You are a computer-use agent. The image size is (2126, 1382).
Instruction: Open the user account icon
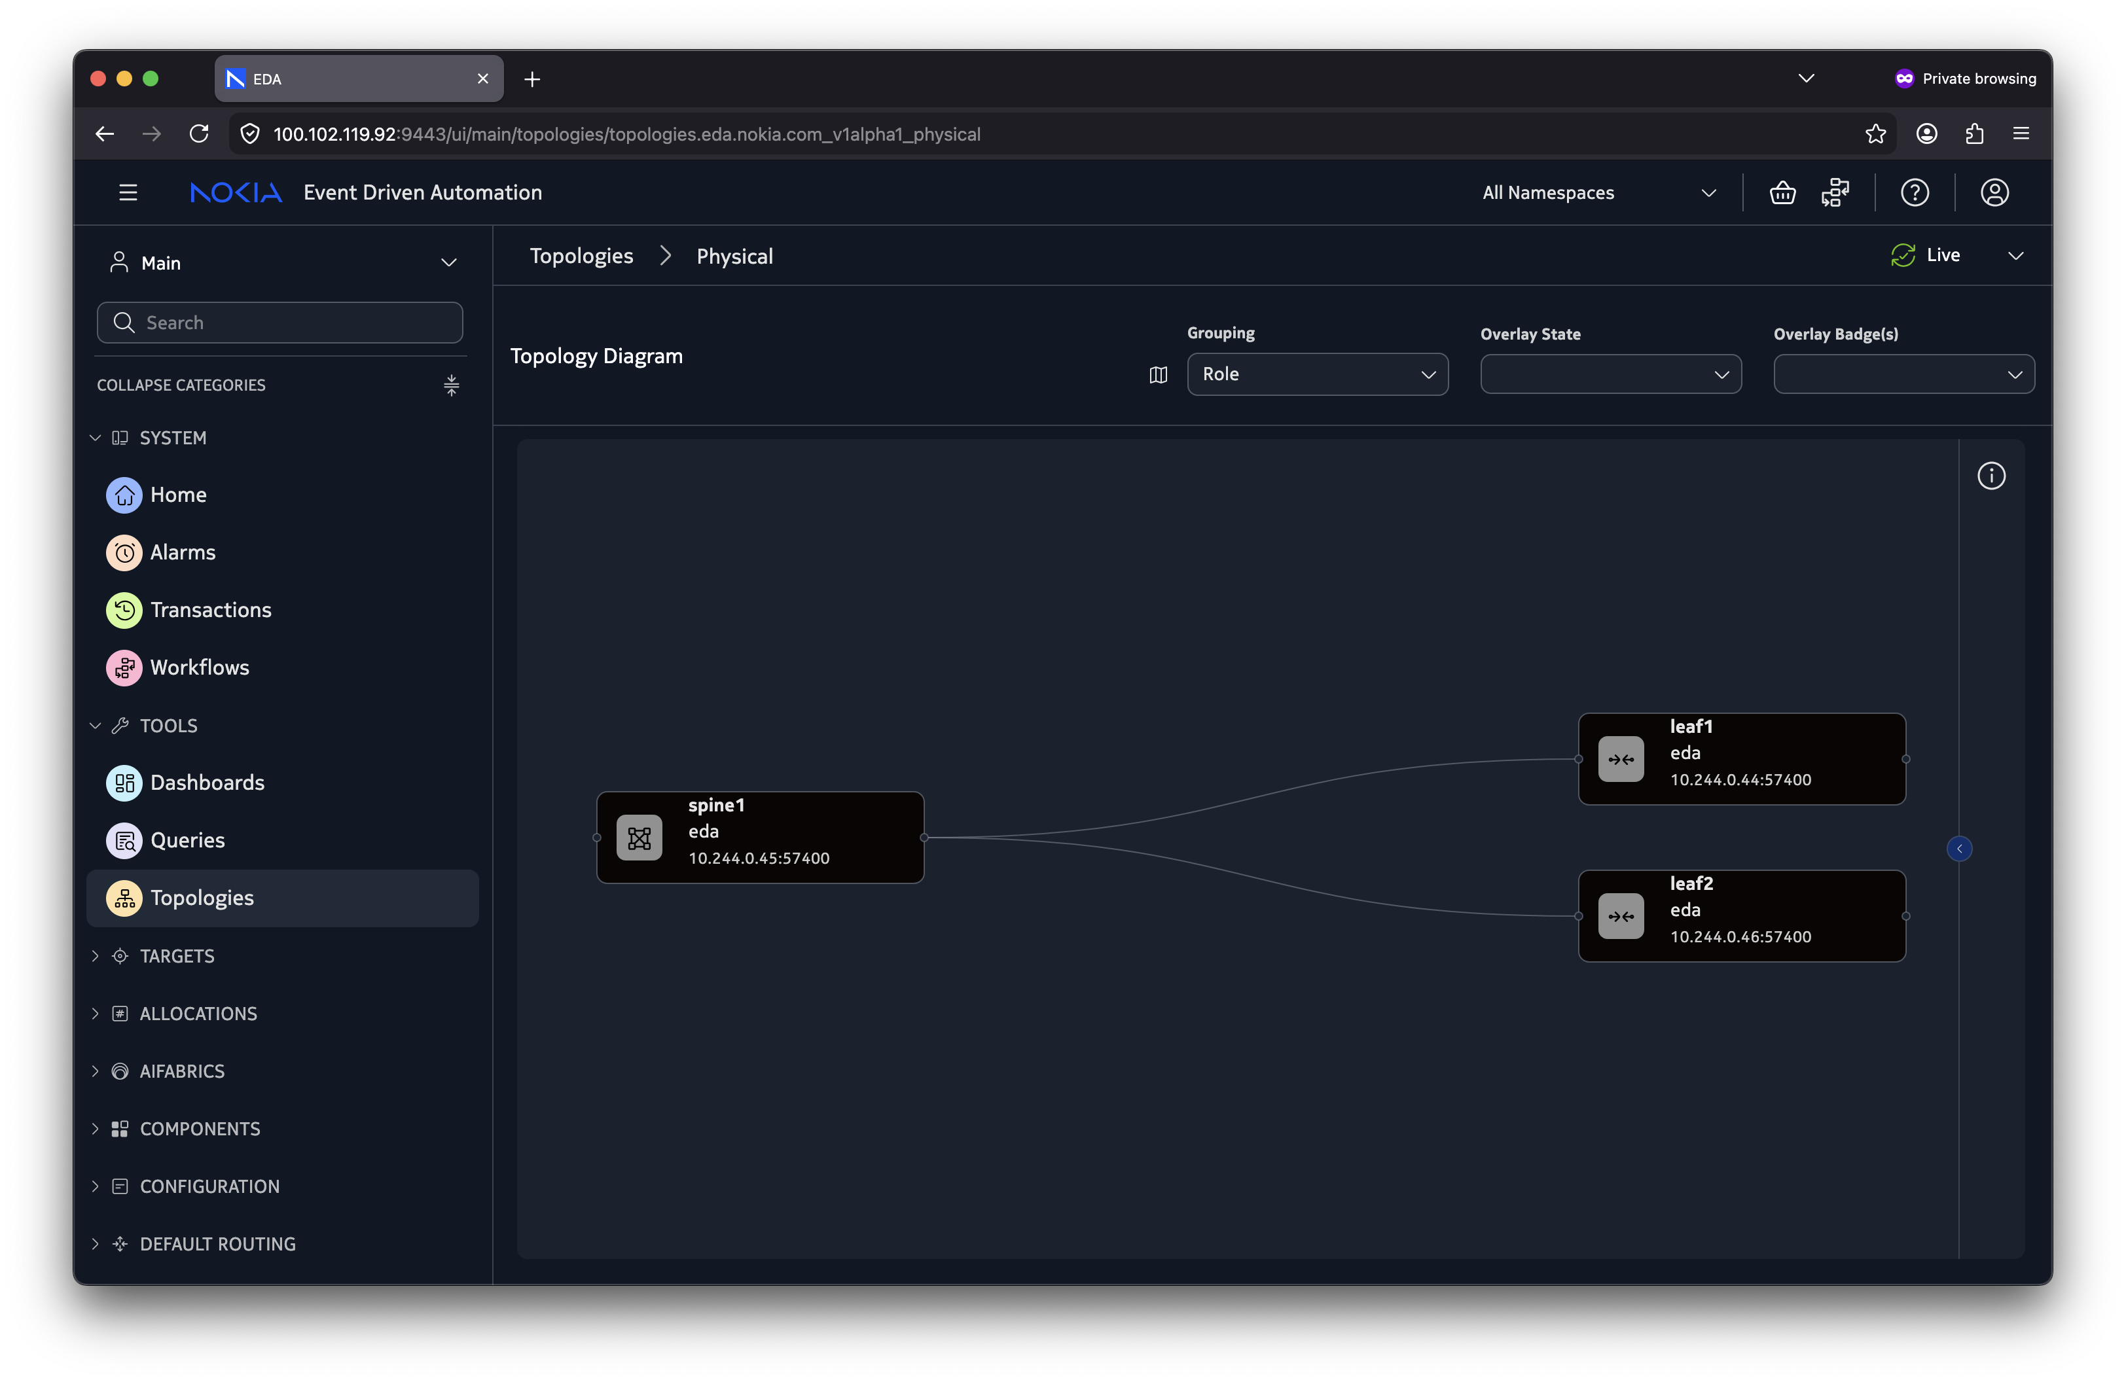1994,193
